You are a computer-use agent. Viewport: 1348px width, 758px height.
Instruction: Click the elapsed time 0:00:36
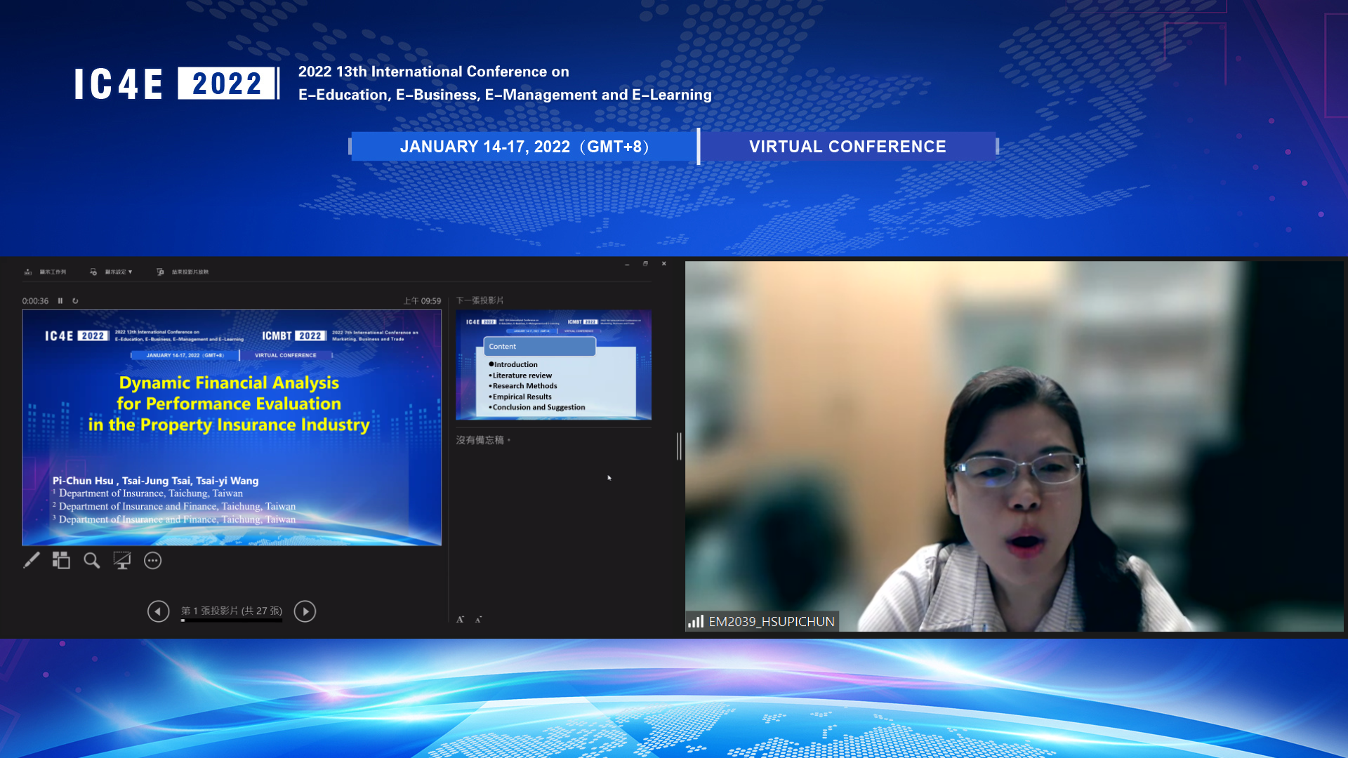click(x=35, y=300)
